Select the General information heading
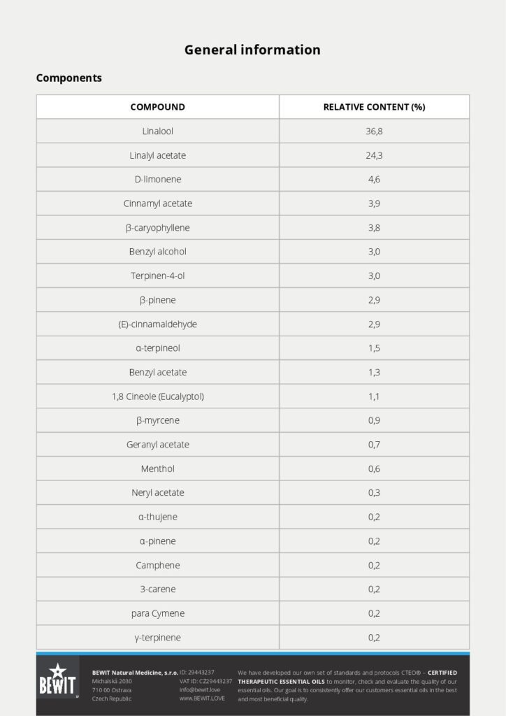Image resolution: width=506 pixels, height=716 pixels. click(252, 50)
